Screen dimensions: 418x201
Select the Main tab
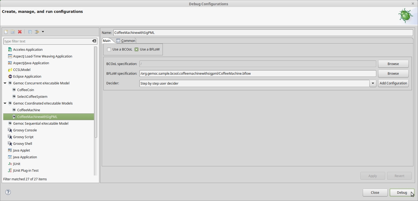coord(107,41)
